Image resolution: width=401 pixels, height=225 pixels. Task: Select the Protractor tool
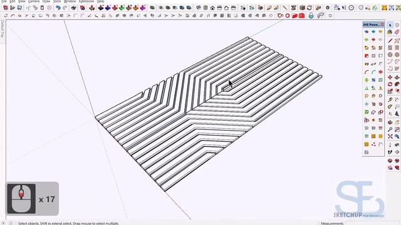pos(390,107)
